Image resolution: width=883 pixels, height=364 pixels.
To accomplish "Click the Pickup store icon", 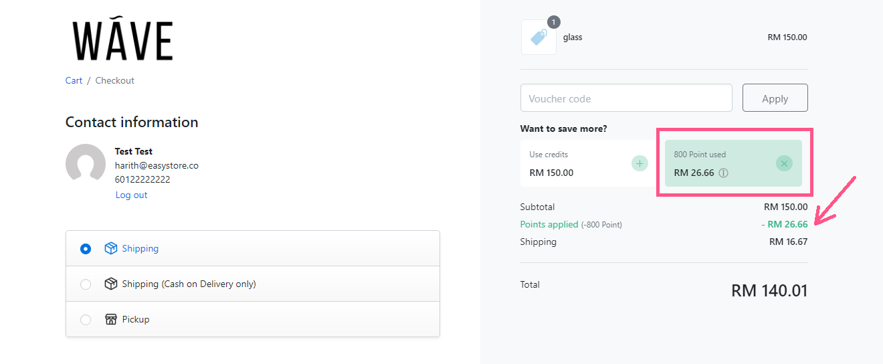I will pyautogui.click(x=111, y=319).
